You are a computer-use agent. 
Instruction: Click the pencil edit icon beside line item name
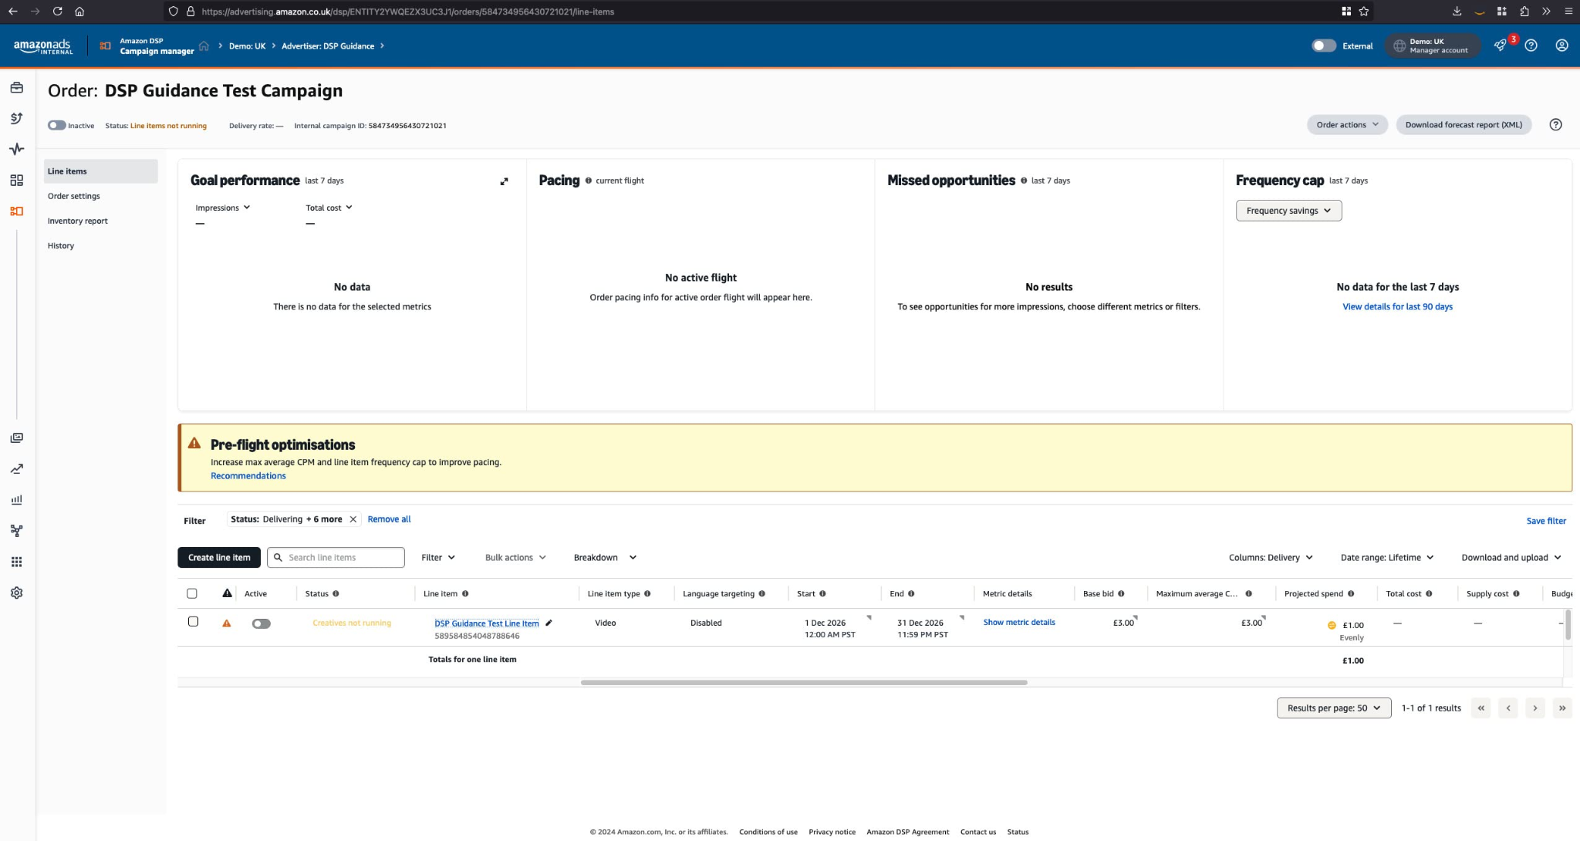point(549,623)
